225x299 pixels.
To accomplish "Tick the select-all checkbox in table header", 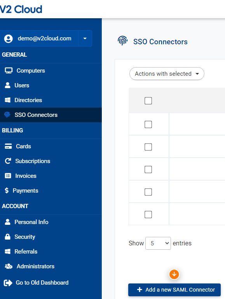I will (148, 101).
